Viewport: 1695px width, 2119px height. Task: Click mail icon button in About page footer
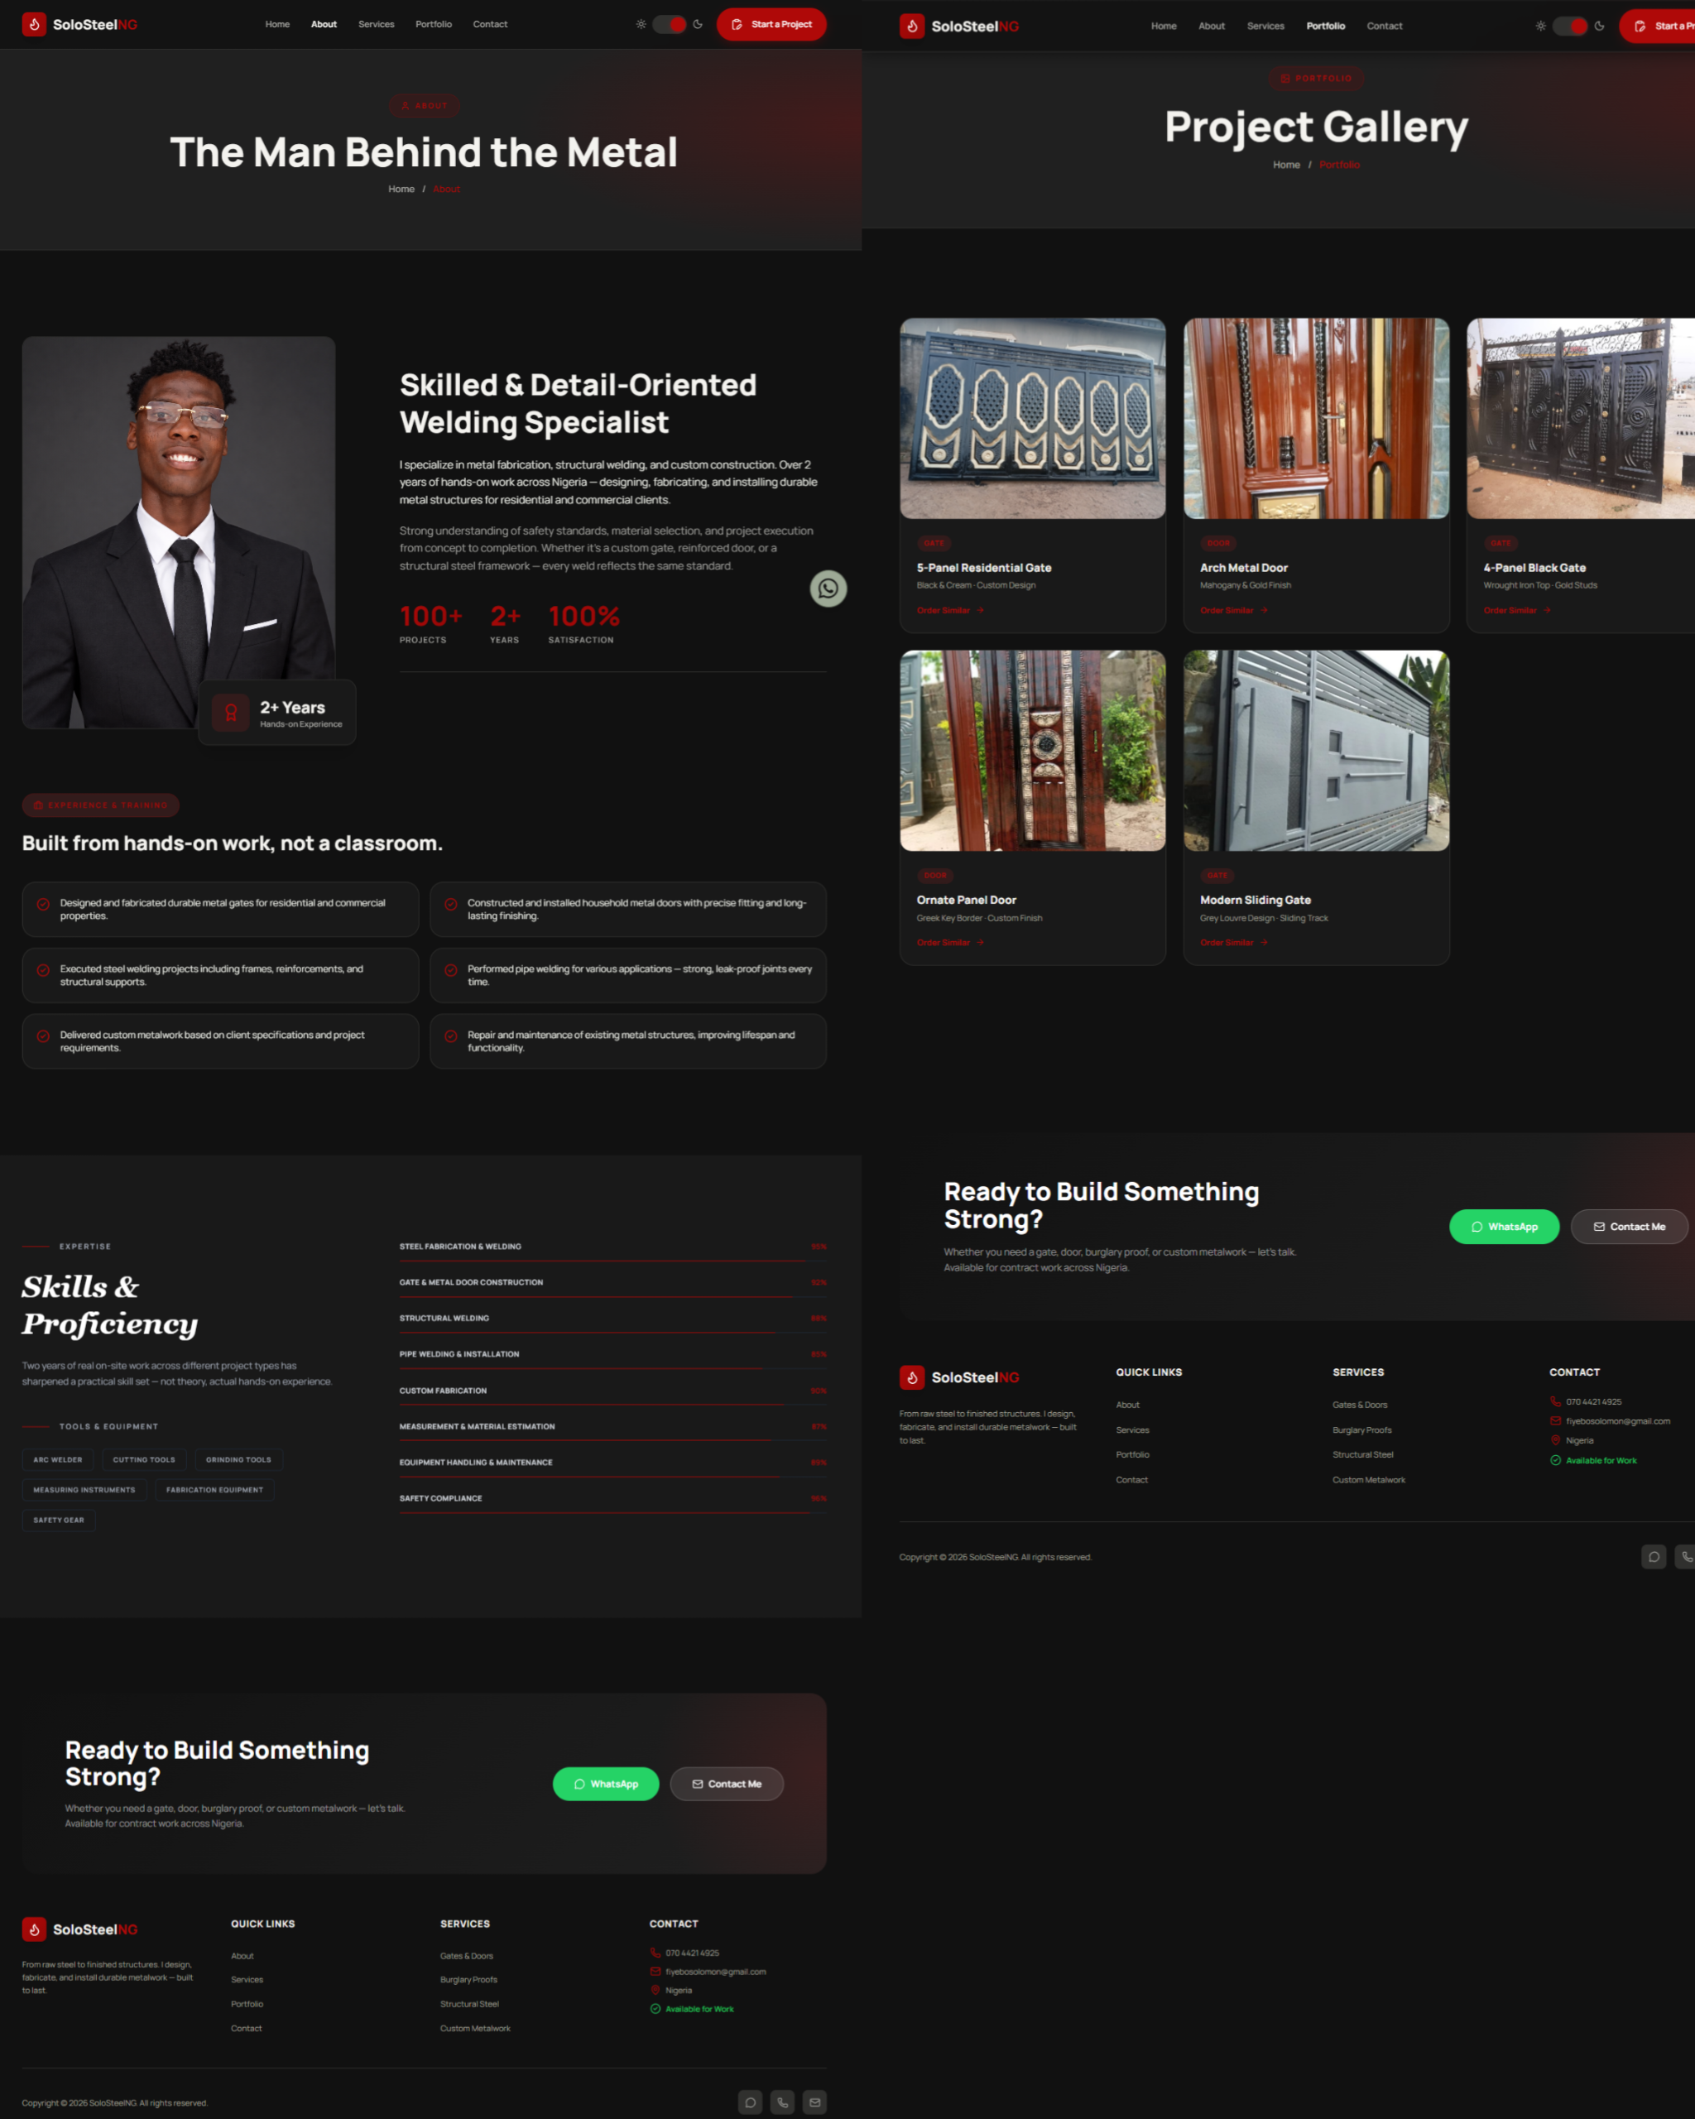click(814, 2102)
